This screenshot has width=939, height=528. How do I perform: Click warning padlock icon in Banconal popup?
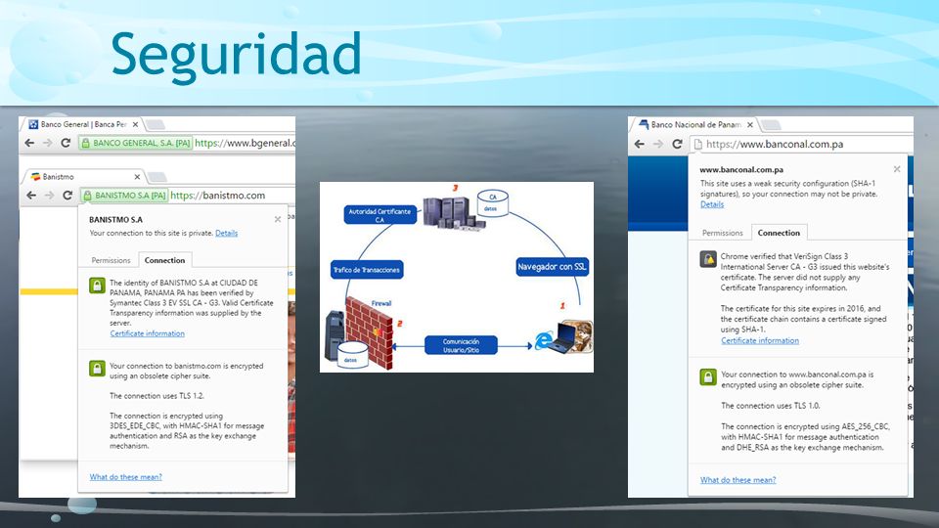click(708, 259)
